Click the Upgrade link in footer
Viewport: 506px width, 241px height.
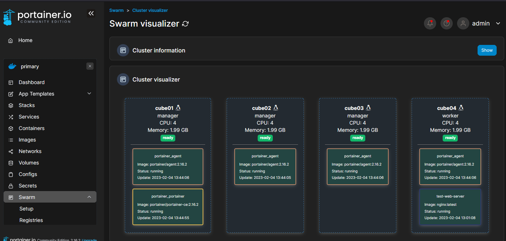coord(89,240)
